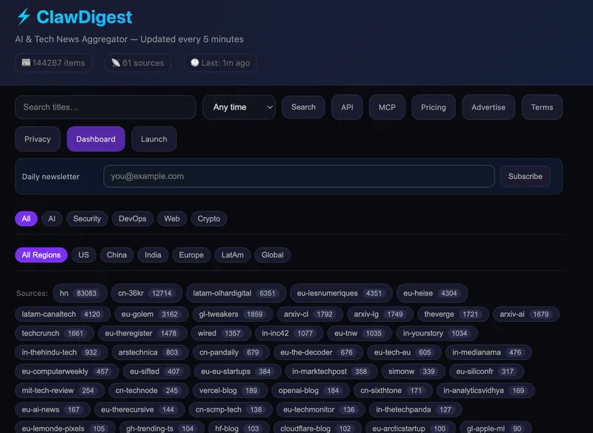Click the Search button
The width and height of the screenshot is (593, 433).
pyautogui.click(x=303, y=107)
